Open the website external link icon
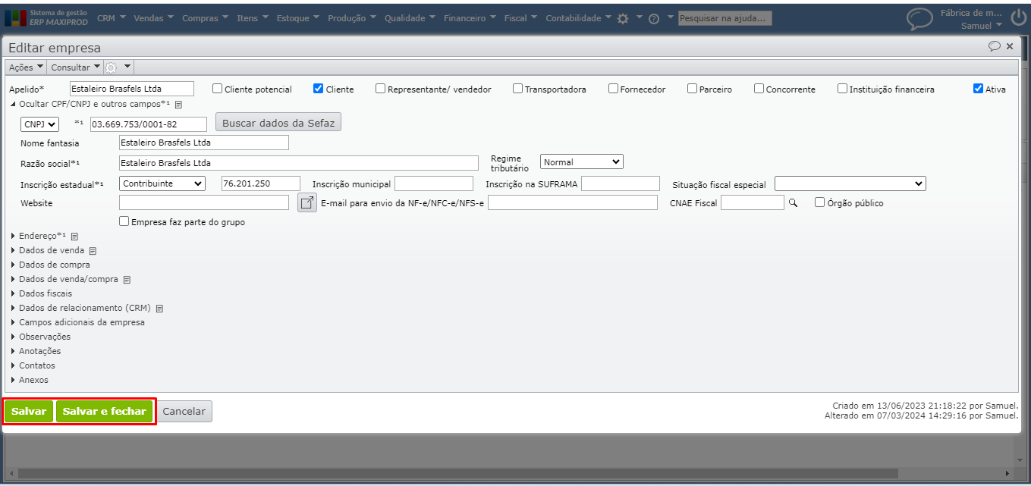 click(x=306, y=202)
